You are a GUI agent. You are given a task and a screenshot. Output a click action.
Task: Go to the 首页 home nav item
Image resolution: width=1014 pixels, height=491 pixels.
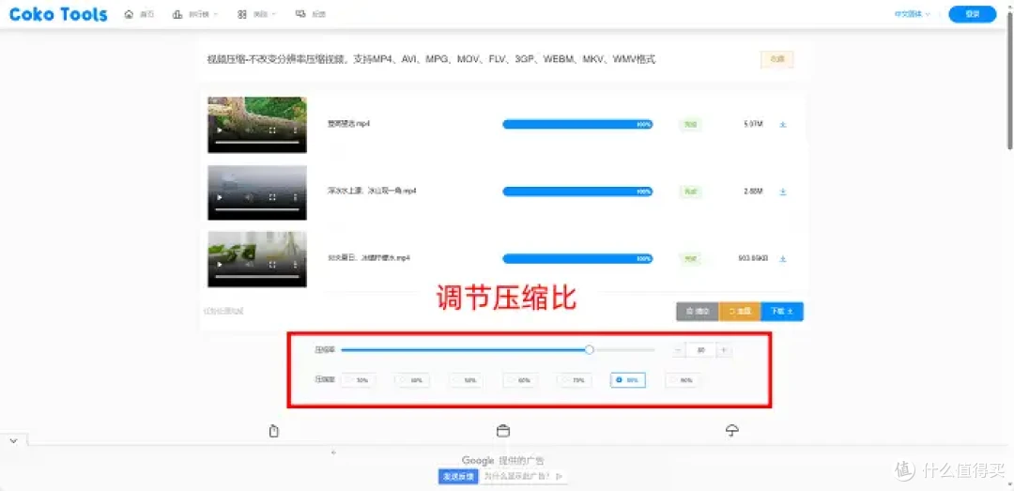pyautogui.click(x=139, y=14)
